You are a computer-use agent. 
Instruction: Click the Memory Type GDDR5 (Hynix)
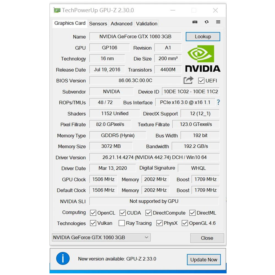(118, 135)
